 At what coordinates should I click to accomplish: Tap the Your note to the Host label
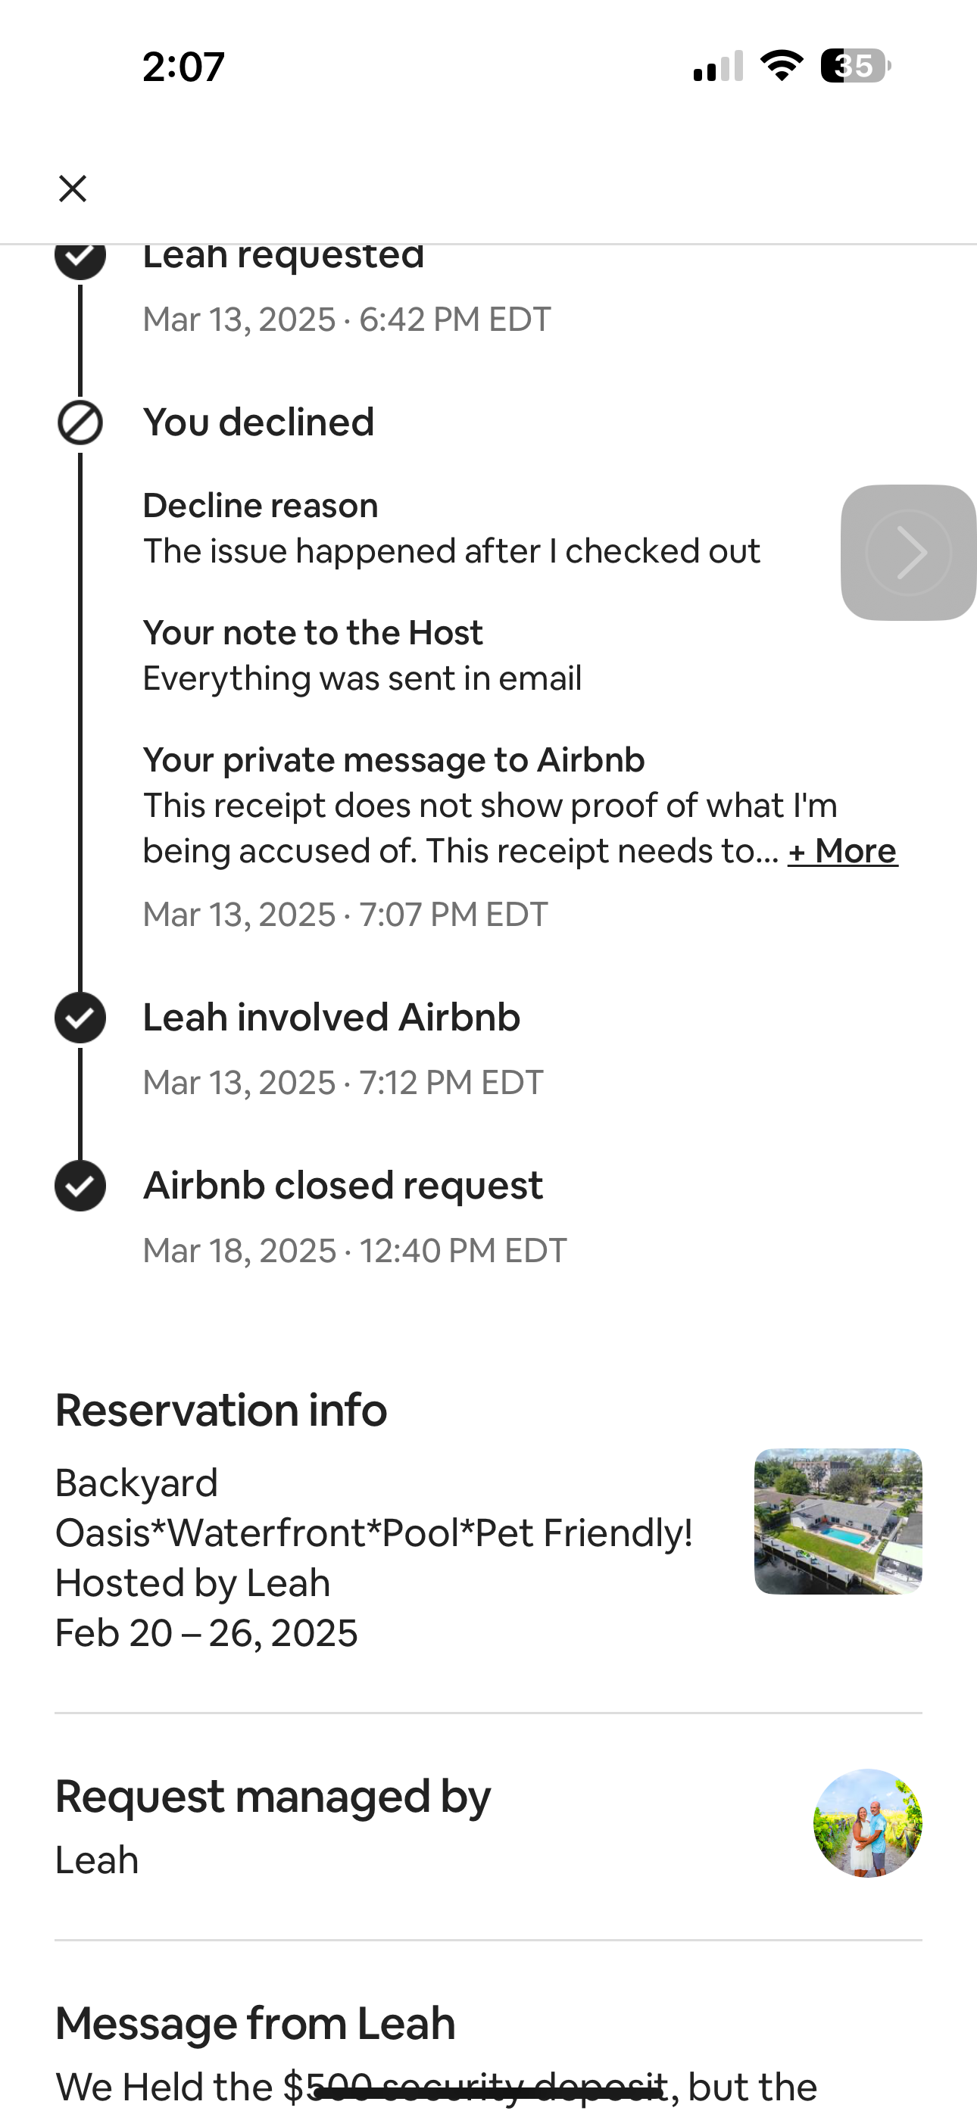pyautogui.click(x=313, y=633)
